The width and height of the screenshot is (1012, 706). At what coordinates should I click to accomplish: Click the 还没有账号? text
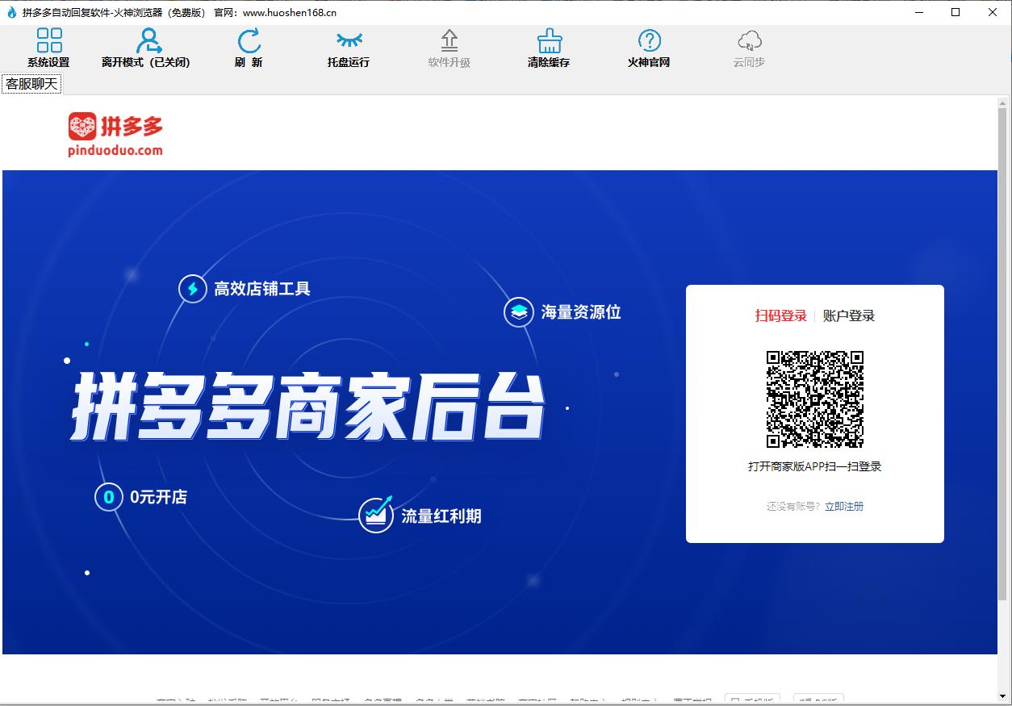coord(793,506)
